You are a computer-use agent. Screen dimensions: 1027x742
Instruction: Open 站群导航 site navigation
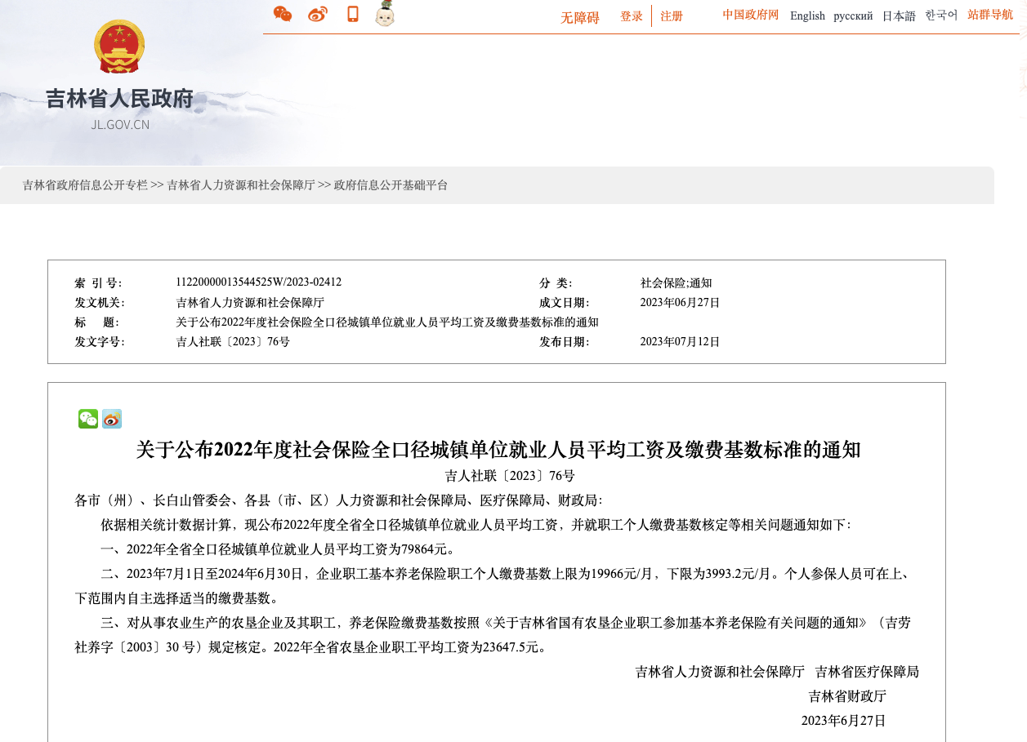pyautogui.click(x=989, y=15)
